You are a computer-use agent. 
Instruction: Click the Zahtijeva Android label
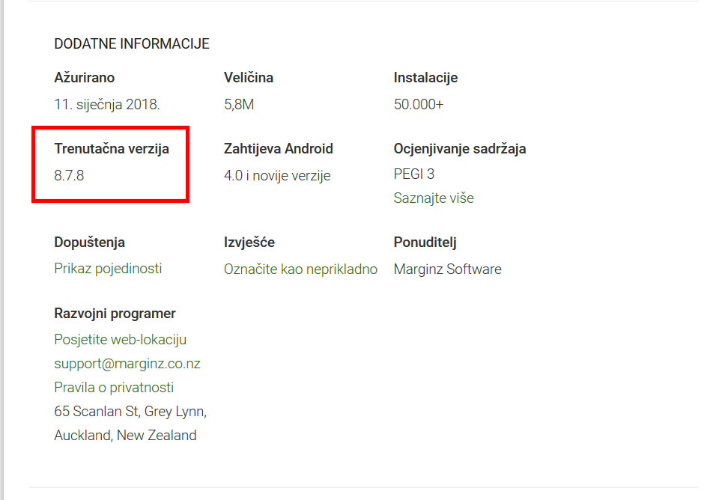(279, 148)
